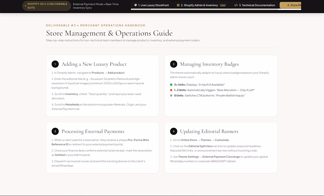
Task: Click the diamond icon on Live Luxury Storefront tab
Action: click(x=135, y=5)
